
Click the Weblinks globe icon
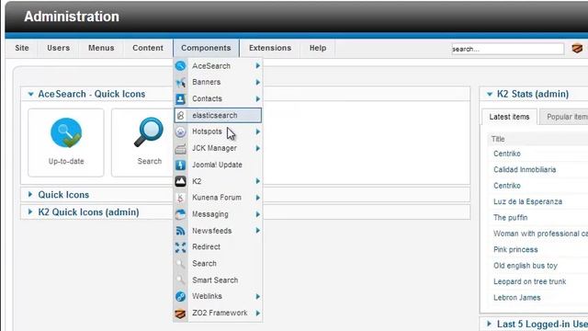(180, 296)
